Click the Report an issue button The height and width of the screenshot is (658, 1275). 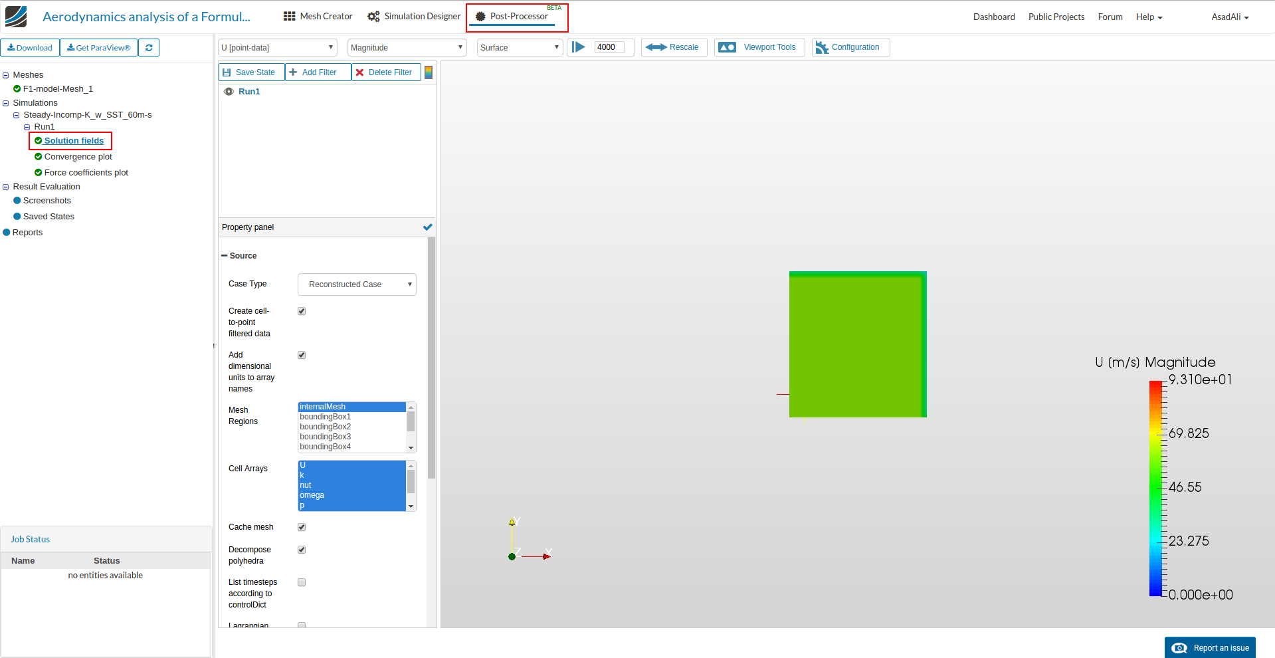(1210, 648)
